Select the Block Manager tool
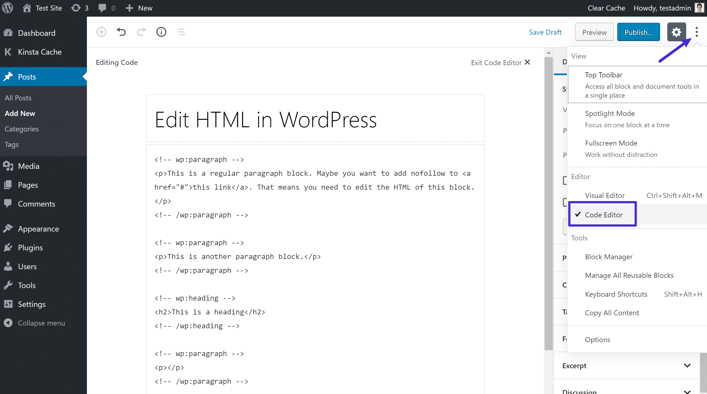This screenshot has height=394, width=707. (609, 256)
